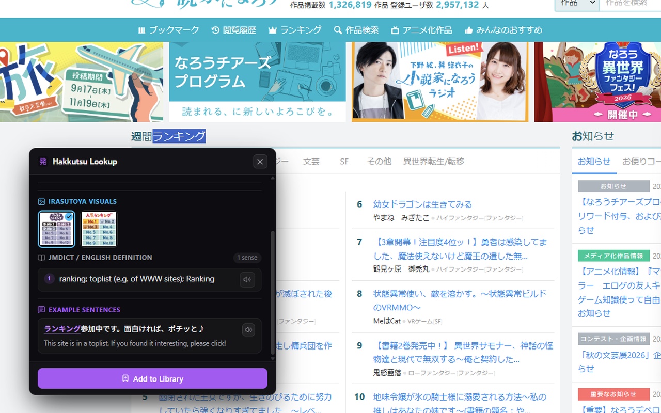
Task: Open ランキング in the navigation bar
Action: [x=295, y=30]
